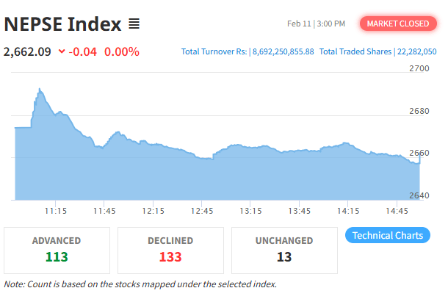Viewport: 448px width, 299px height.
Task: Open the Technical Charts button
Action: tap(387, 235)
